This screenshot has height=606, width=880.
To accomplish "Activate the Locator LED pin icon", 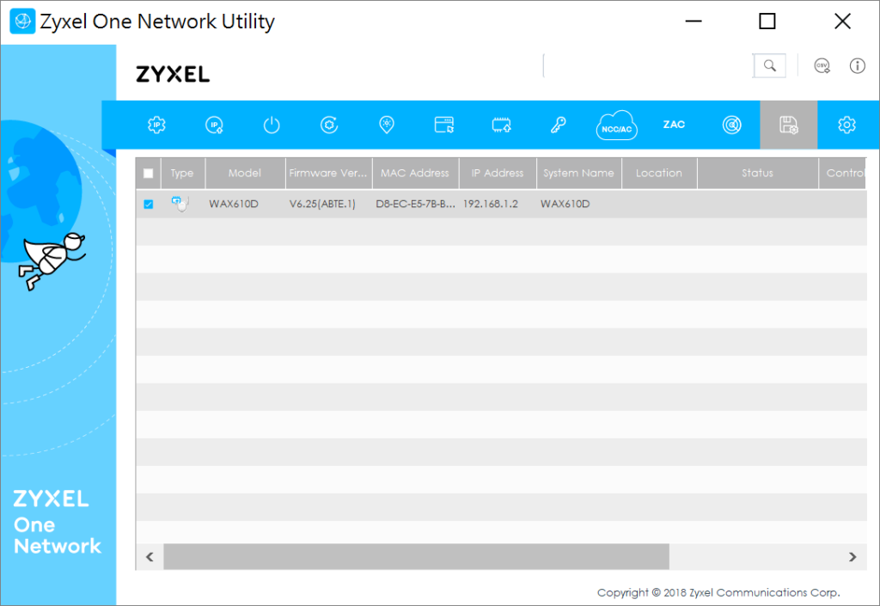I will pyautogui.click(x=387, y=125).
